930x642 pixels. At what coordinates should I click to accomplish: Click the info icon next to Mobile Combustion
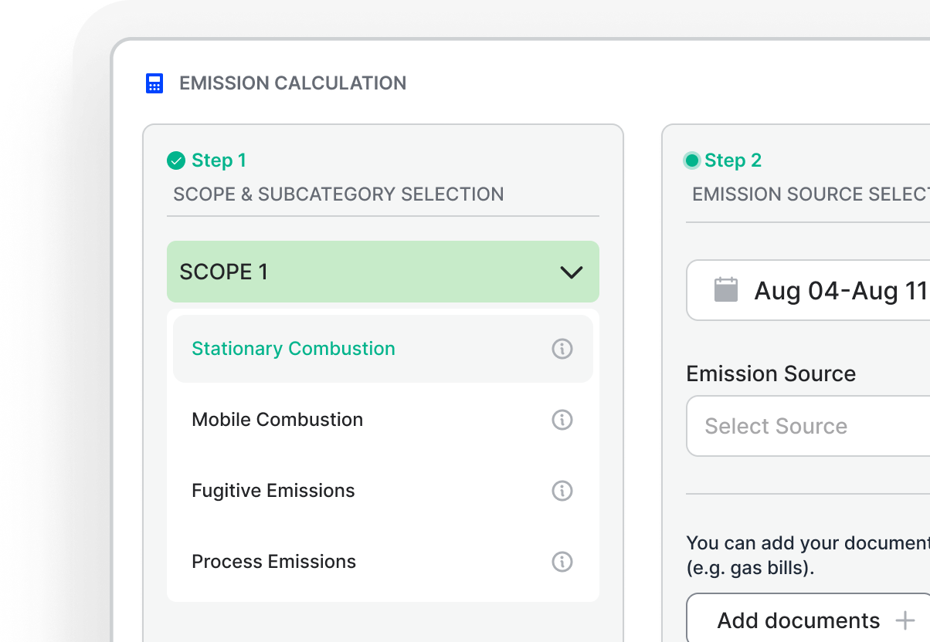tap(562, 420)
